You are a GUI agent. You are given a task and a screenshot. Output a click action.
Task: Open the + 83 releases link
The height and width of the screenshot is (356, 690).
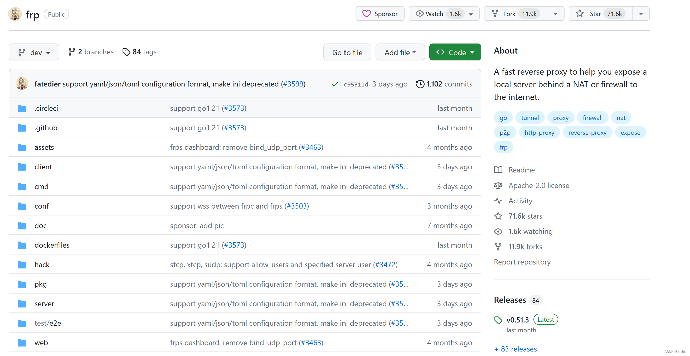pyautogui.click(x=515, y=349)
